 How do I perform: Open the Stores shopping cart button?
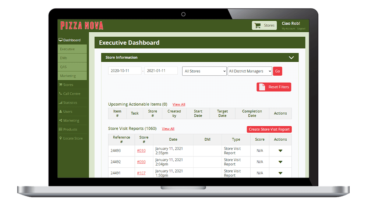264,25
